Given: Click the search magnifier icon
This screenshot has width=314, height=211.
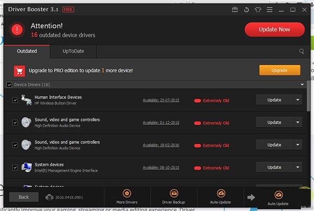Looking at the screenshot, I should pos(301,52).
